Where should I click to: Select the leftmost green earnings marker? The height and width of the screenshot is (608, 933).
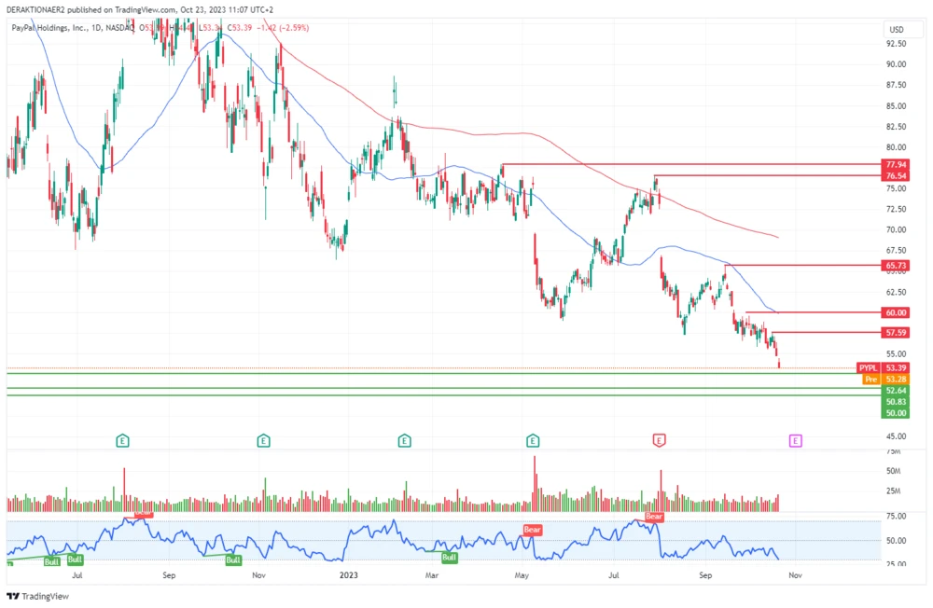(122, 439)
